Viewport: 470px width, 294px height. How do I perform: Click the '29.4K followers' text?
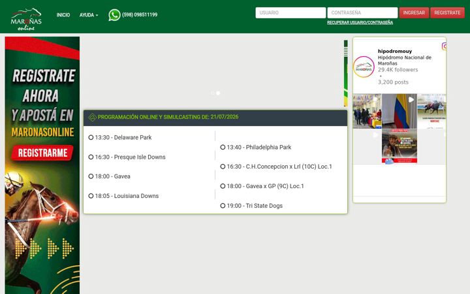click(398, 70)
